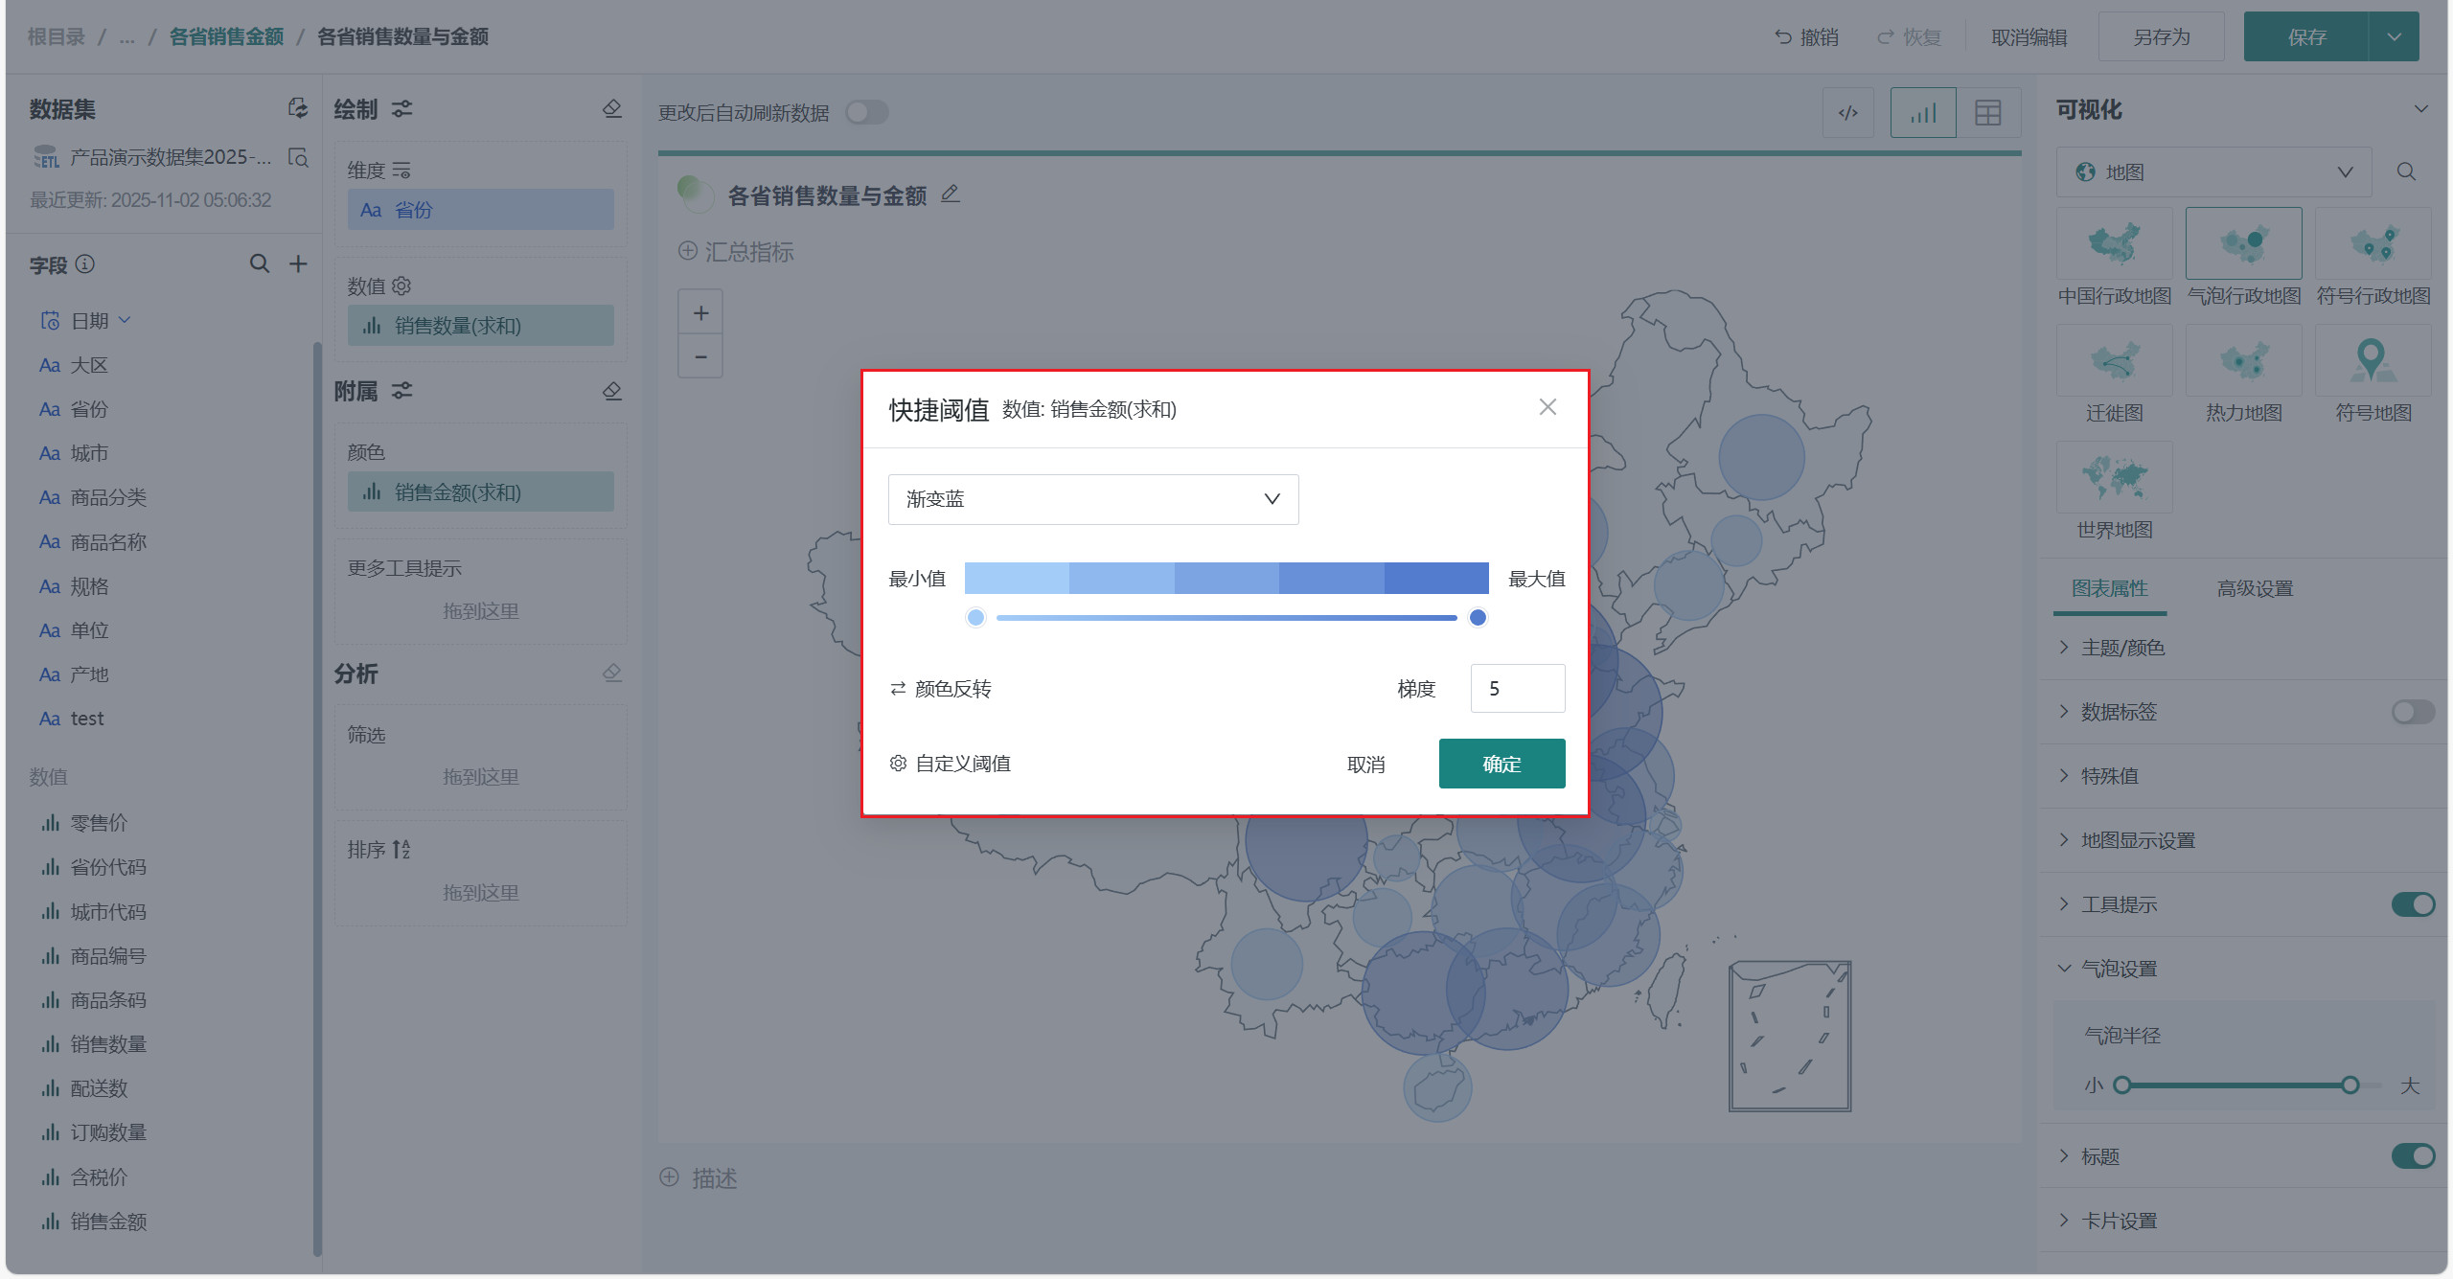
Task: Toggle auto refresh data switch
Action: (x=866, y=113)
